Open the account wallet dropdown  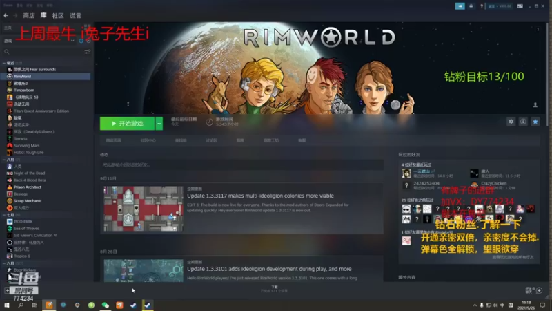500,6
